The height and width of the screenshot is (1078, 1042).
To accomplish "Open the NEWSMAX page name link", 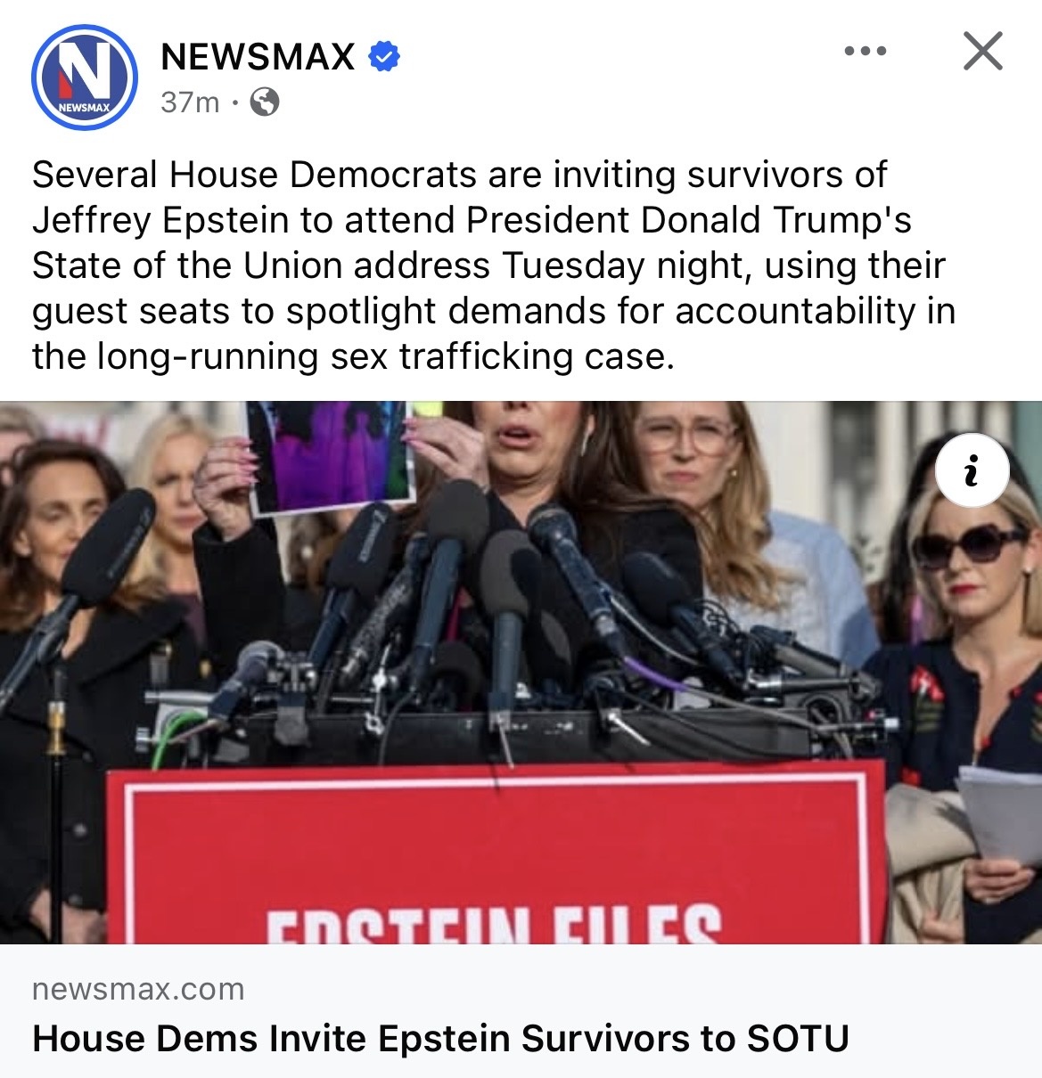I will [258, 57].
